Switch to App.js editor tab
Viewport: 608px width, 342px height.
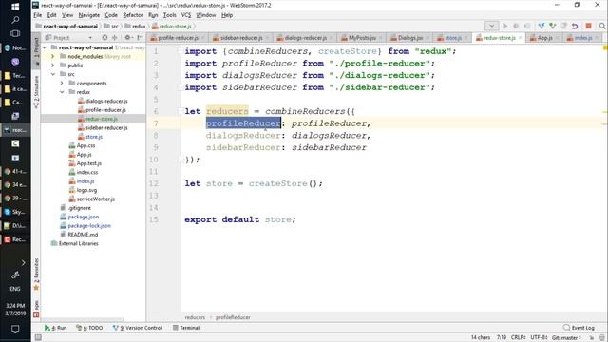[544, 38]
